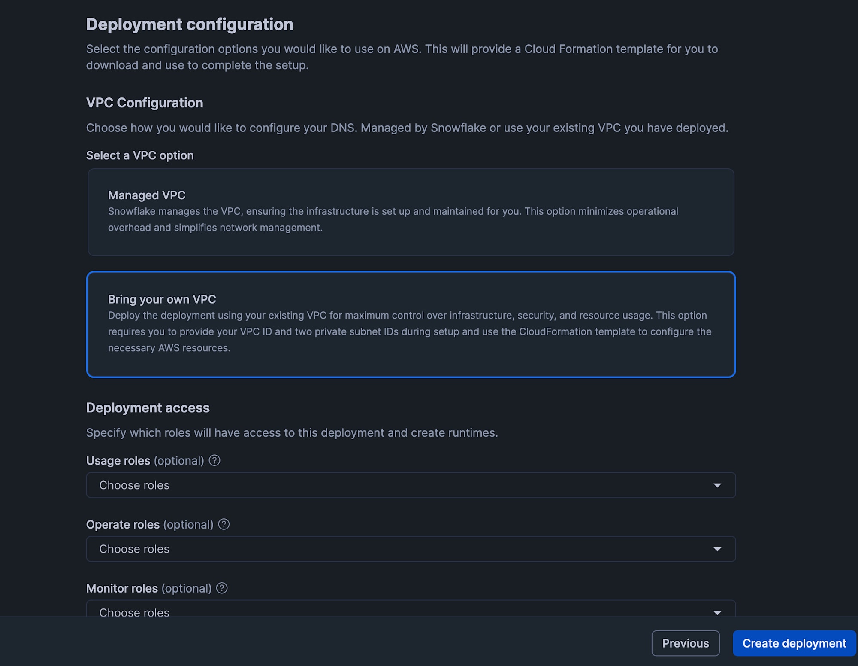Viewport: 858px width, 666px height.
Task: Click the VPC Configuration heading
Action: pos(145,103)
